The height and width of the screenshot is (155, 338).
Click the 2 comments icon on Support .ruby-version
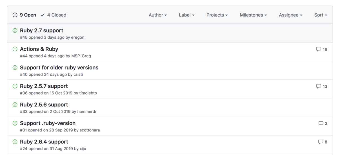tap(323, 123)
